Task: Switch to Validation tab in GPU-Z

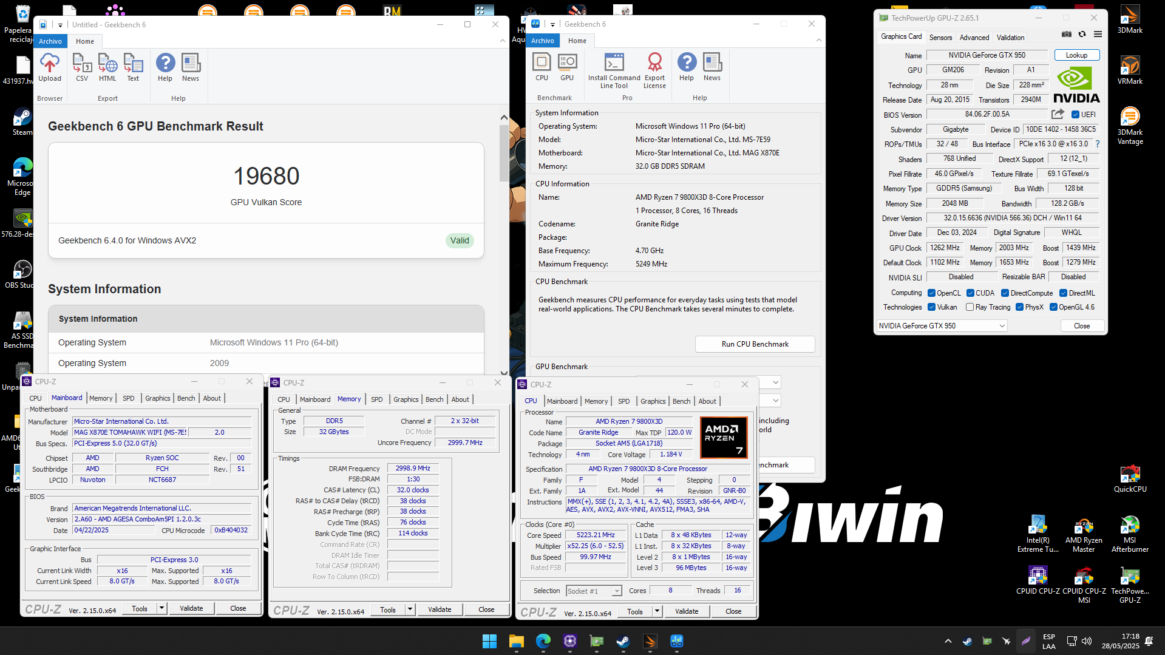Action: [x=1010, y=37]
